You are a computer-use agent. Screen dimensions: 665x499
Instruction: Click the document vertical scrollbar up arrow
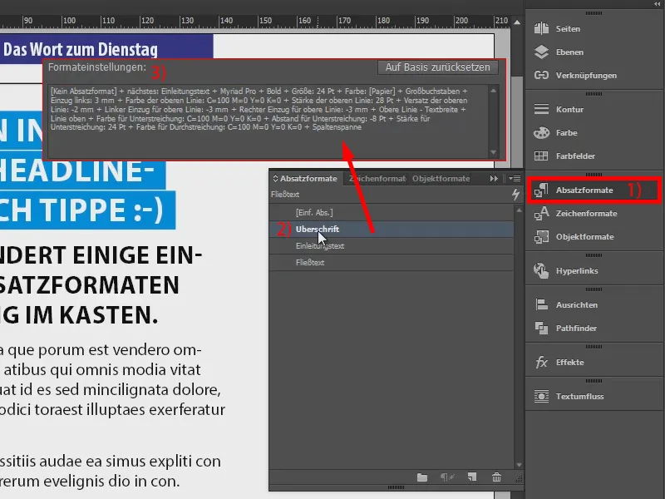tap(517, 22)
